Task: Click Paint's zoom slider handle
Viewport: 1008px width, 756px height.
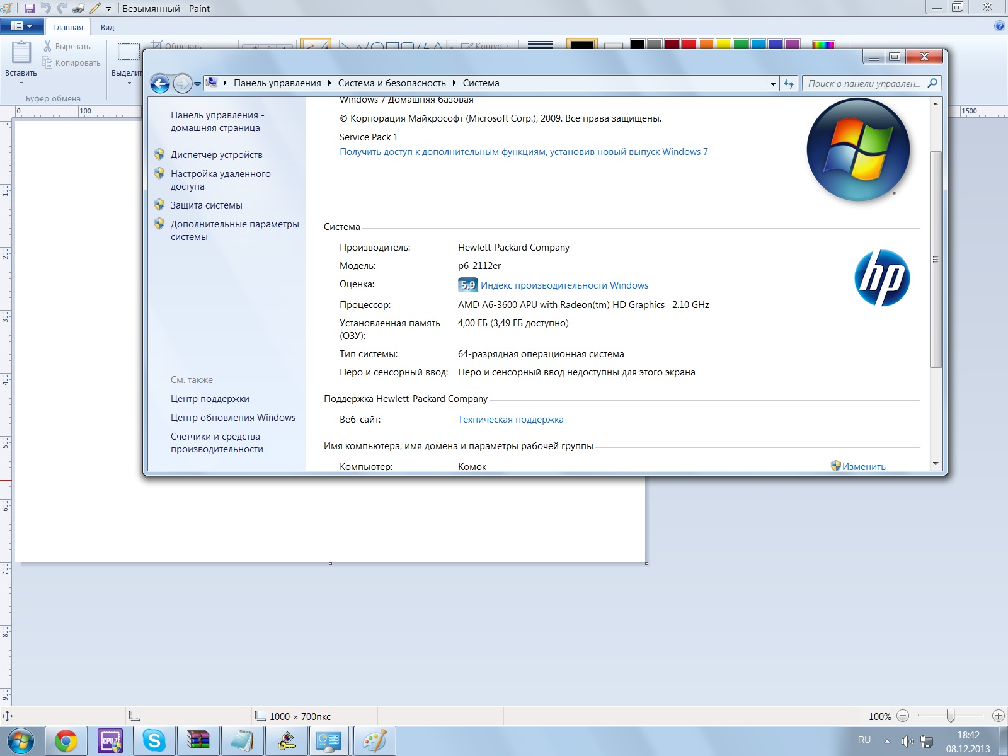Action: tap(951, 715)
